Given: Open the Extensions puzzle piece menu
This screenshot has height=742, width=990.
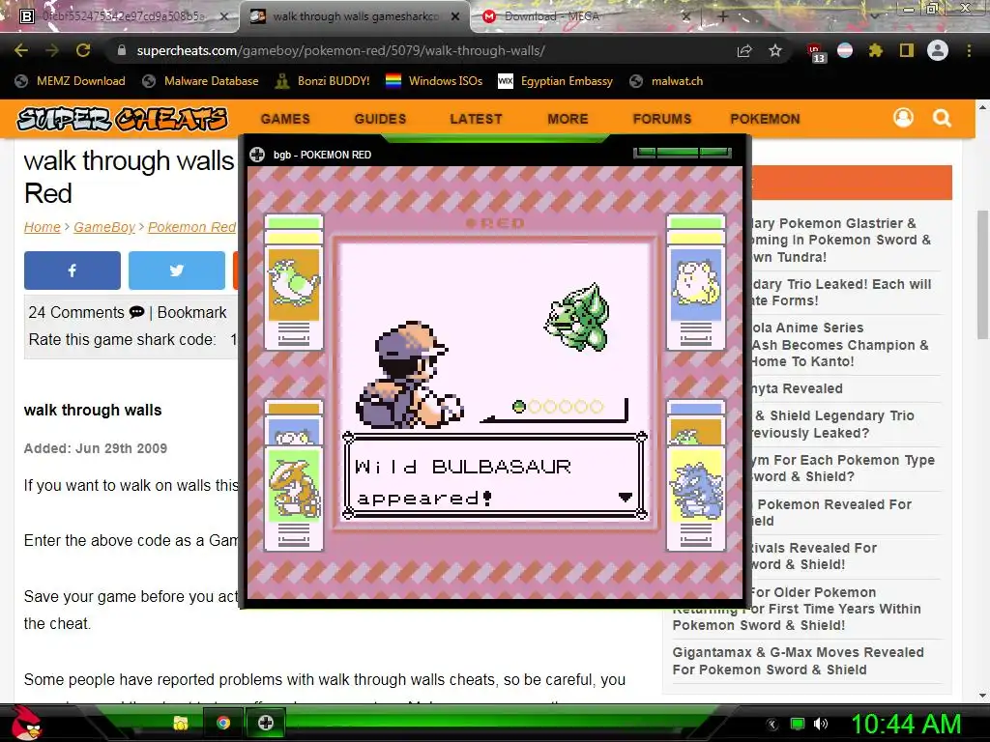Looking at the screenshot, I should tap(875, 50).
